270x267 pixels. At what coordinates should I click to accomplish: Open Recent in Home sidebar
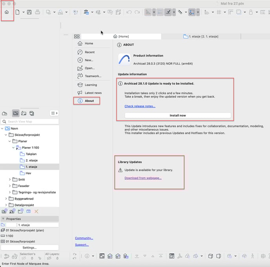pos(86,52)
